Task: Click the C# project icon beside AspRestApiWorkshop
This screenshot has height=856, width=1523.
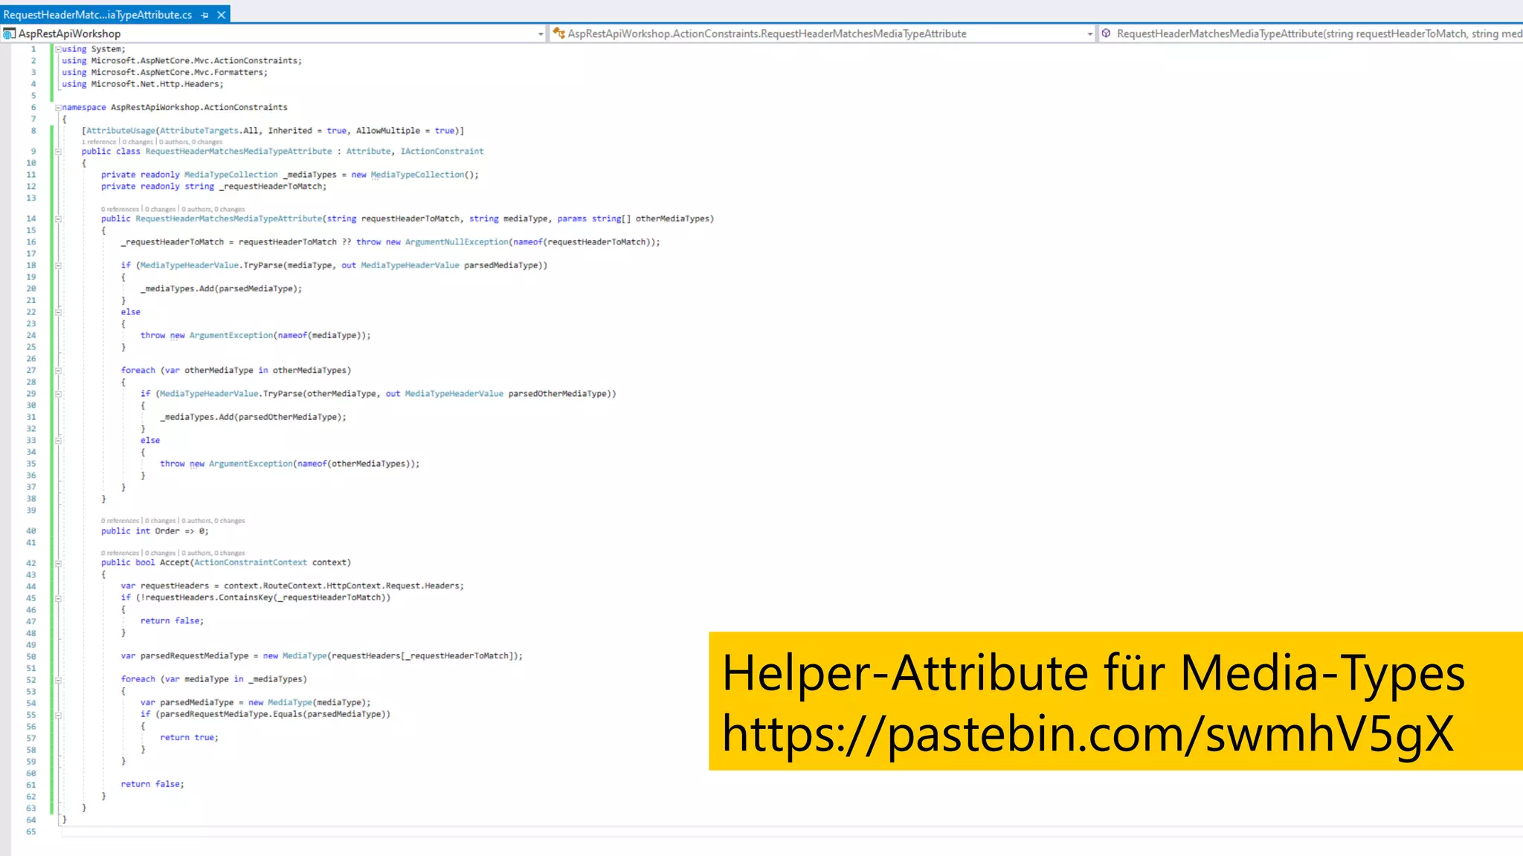Action: tap(9, 33)
